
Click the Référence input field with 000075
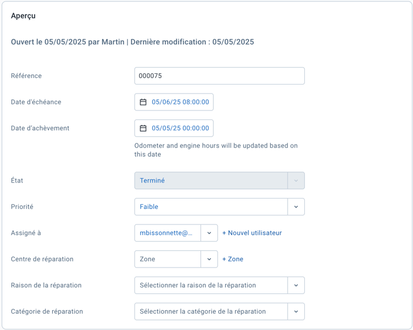click(x=220, y=76)
